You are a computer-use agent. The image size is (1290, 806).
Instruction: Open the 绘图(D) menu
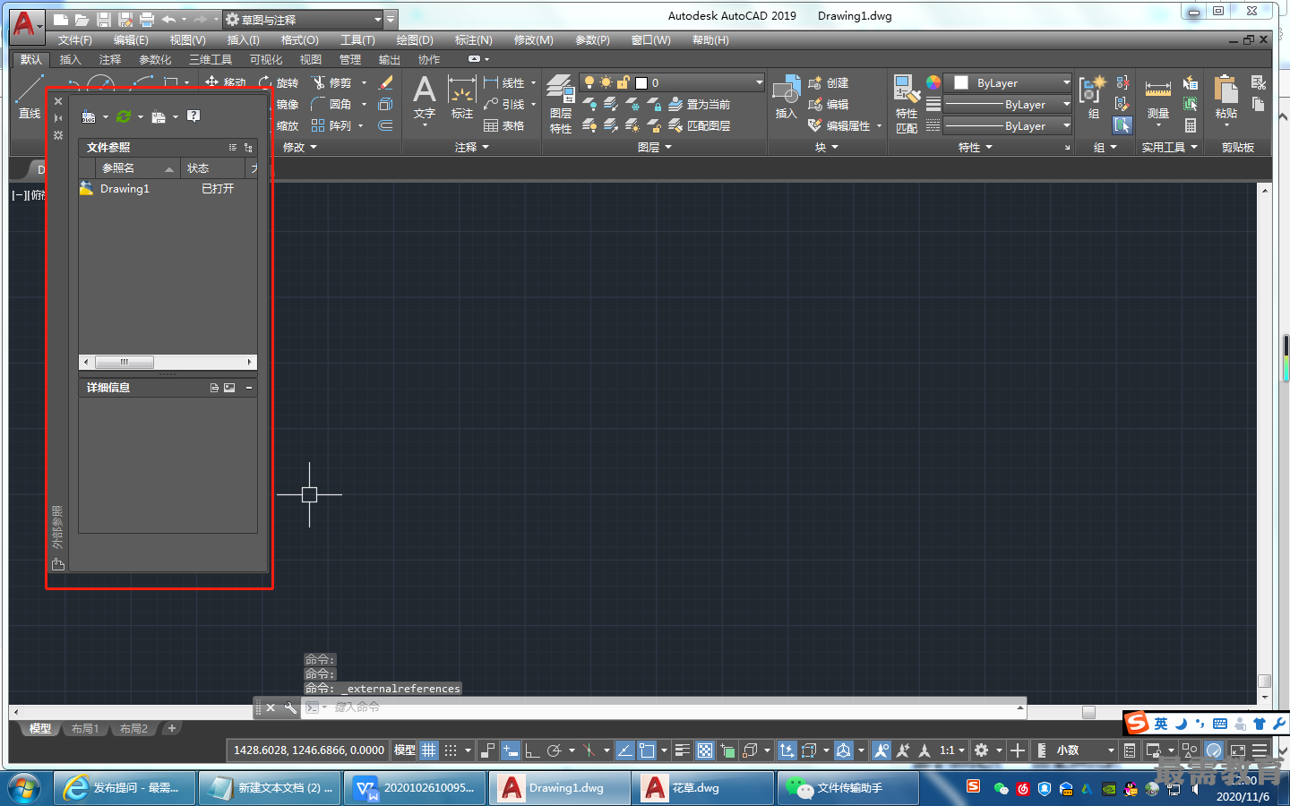(415, 40)
